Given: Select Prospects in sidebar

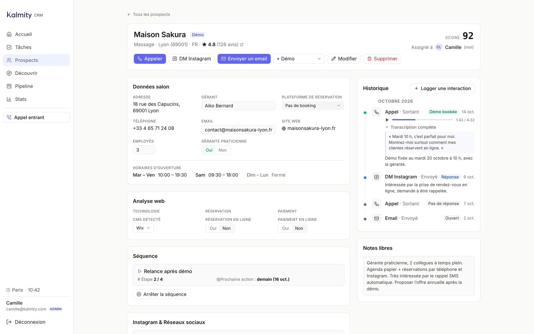Looking at the screenshot, I should coord(36,60).
